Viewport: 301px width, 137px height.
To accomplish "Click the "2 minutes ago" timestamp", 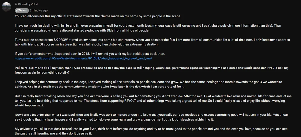I will [x=39, y=11].
